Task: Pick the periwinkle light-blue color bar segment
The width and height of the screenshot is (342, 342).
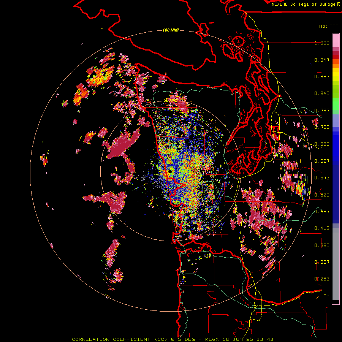Action: coord(336,120)
